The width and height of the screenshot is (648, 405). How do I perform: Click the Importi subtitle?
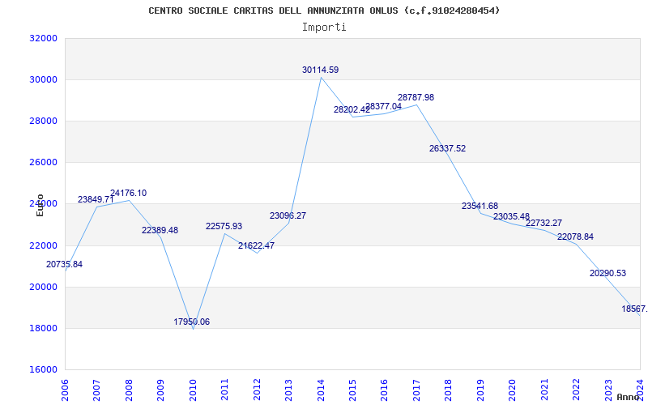324,28
